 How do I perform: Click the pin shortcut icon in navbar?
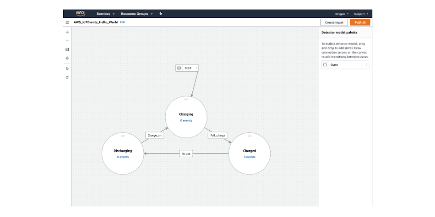click(161, 14)
